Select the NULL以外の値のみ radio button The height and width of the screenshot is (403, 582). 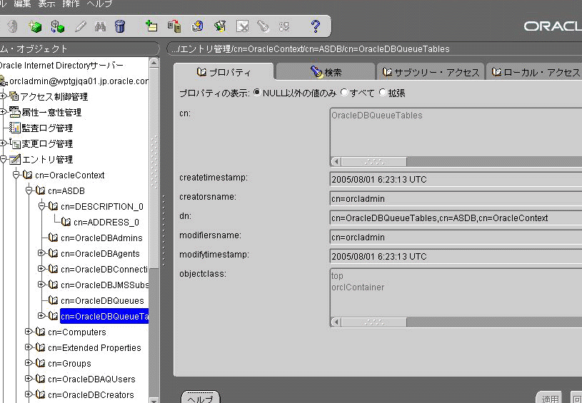256,92
